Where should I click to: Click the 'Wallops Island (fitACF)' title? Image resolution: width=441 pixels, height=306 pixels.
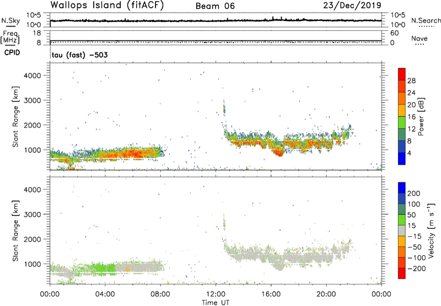107,6
